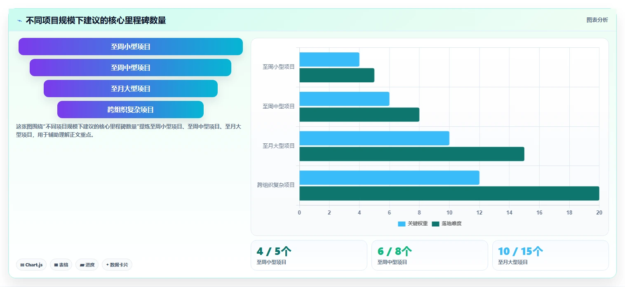This screenshot has height=287, width=625.
Task: Click 落地难度 bar for 至月大型项目
Action: point(412,154)
